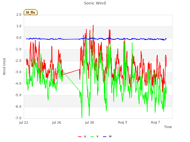Click the -6.0 y-axis tick label
190x142 pixels.
tap(18, 106)
